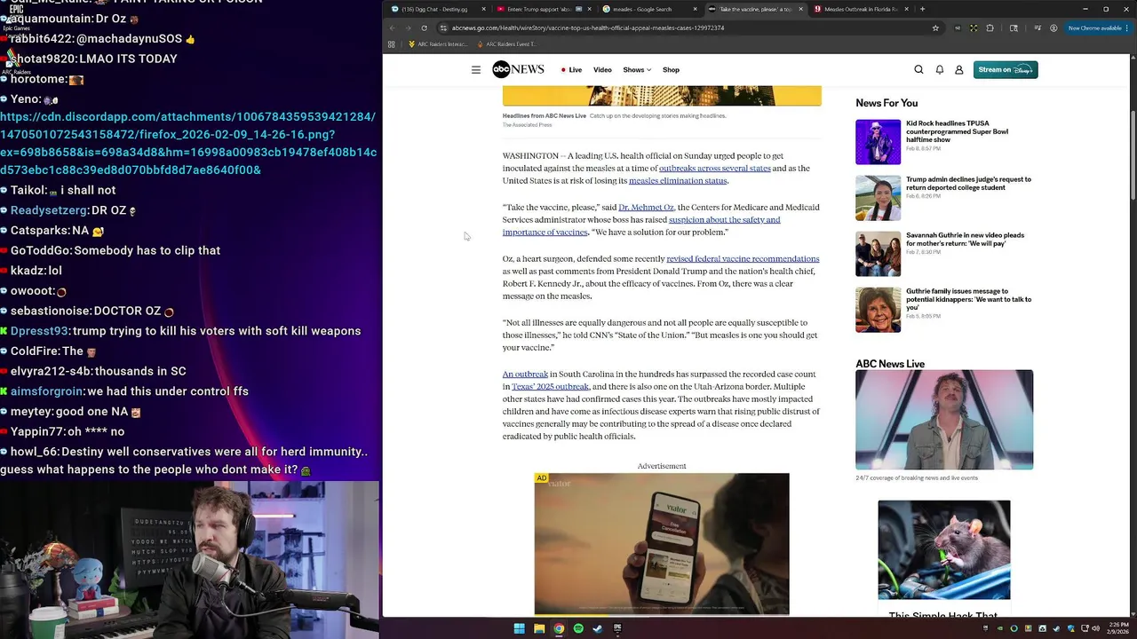1137x639 pixels.
Task: Go back in Chrome
Action: (x=393, y=28)
